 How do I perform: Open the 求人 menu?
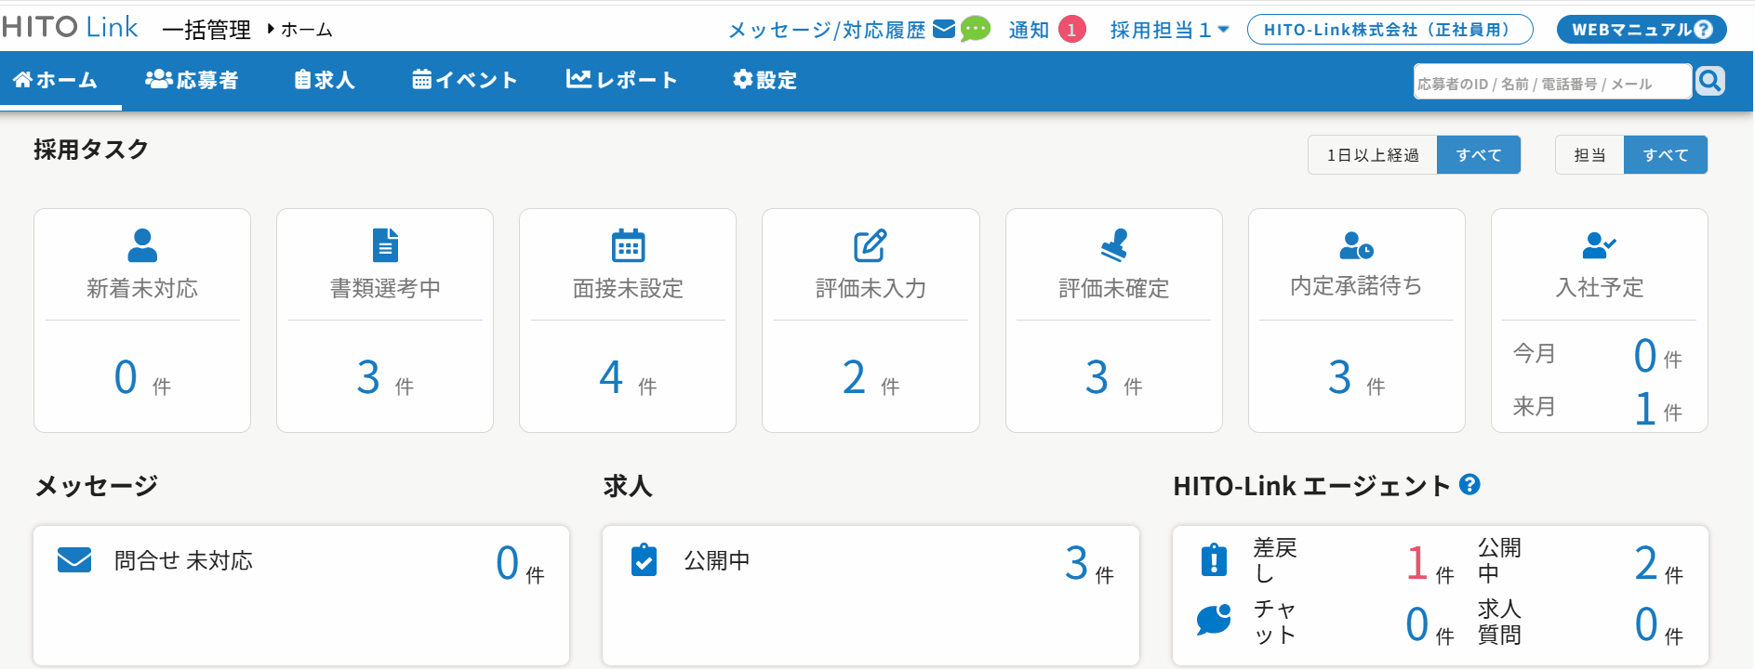pyautogui.click(x=325, y=80)
